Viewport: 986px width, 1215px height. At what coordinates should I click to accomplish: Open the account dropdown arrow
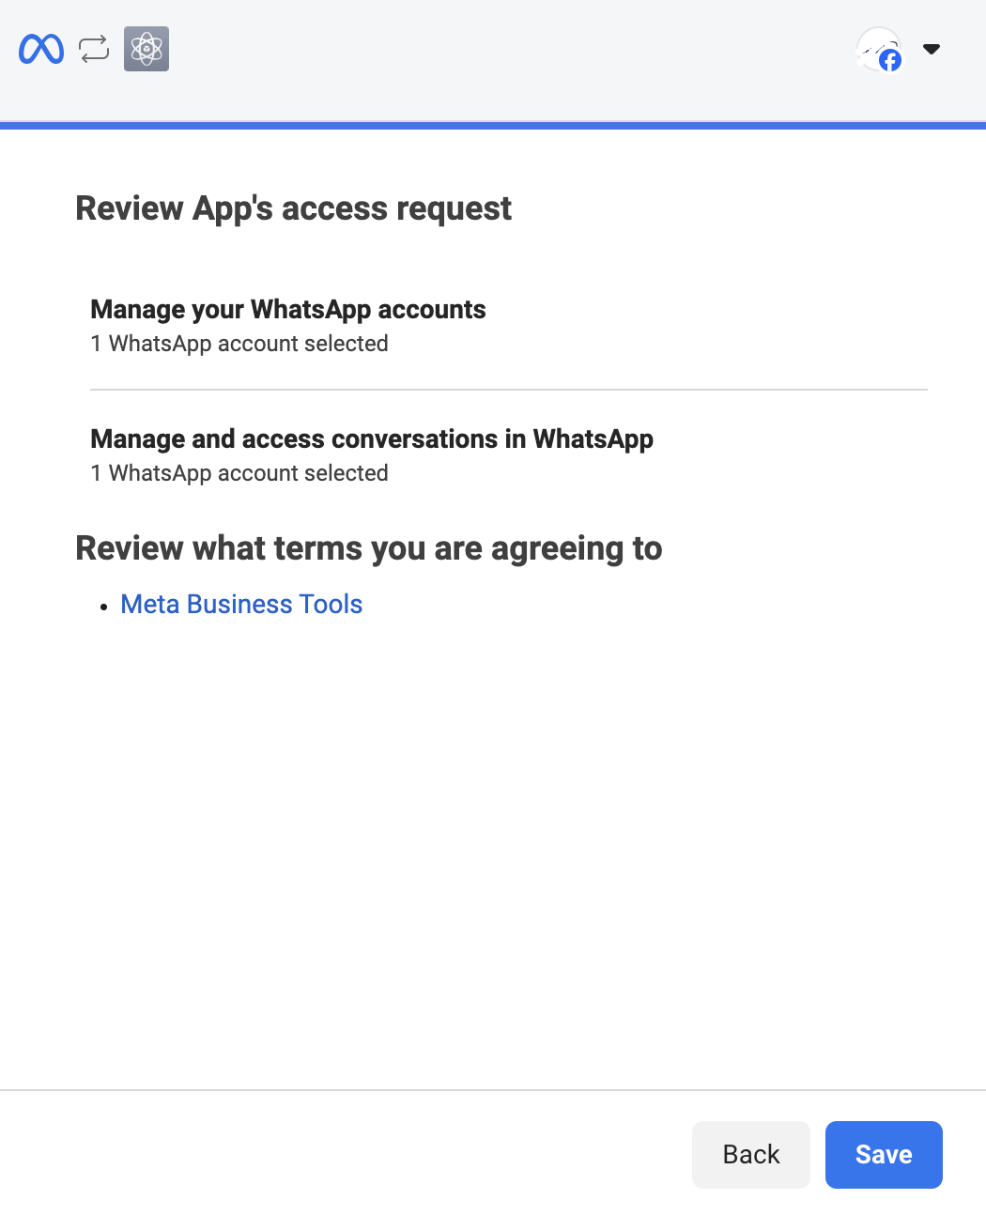pyautogui.click(x=932, y=49)
